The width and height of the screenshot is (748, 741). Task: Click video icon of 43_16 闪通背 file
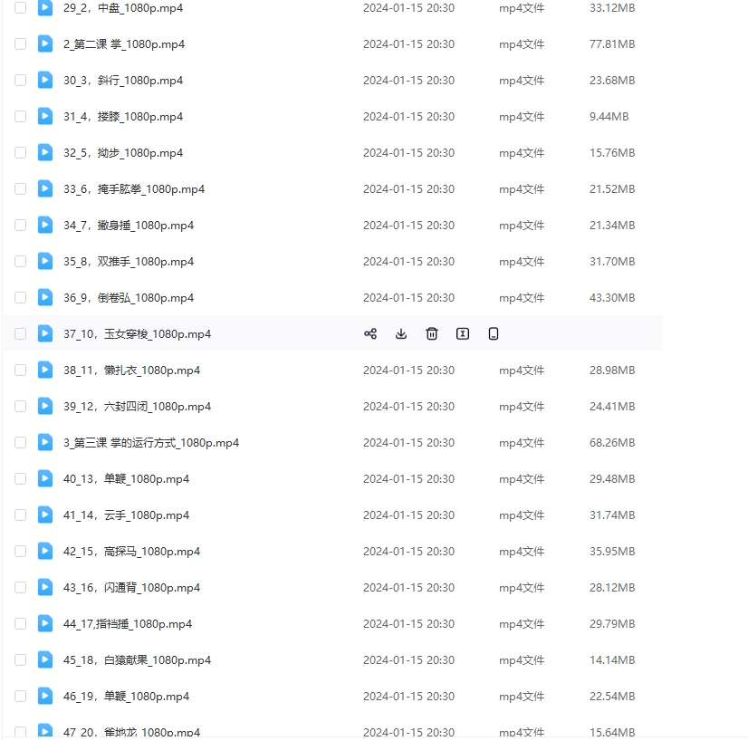(45, 587)
